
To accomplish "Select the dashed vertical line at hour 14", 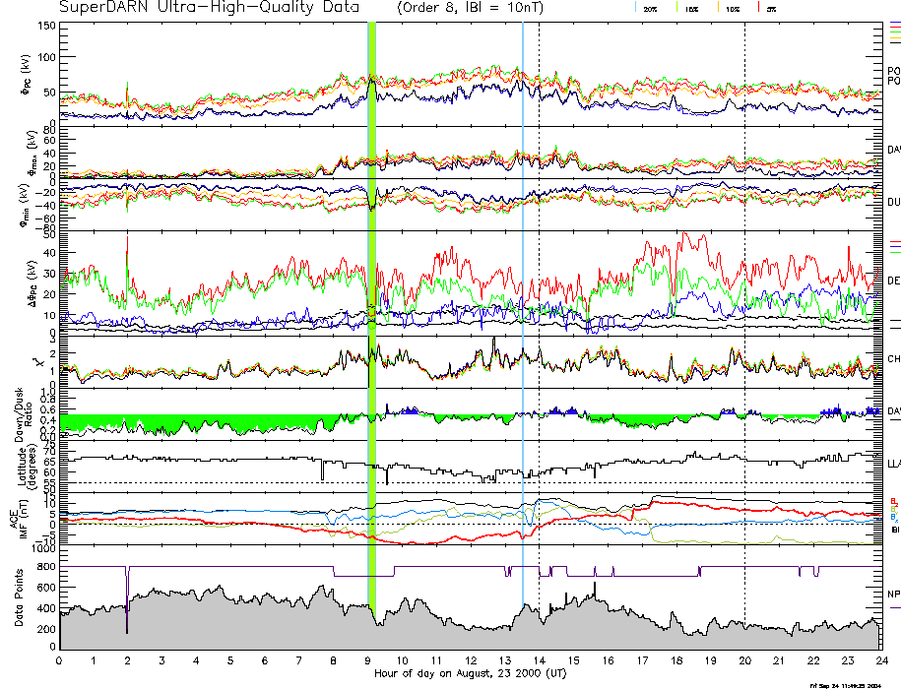I will click(540, 295).
